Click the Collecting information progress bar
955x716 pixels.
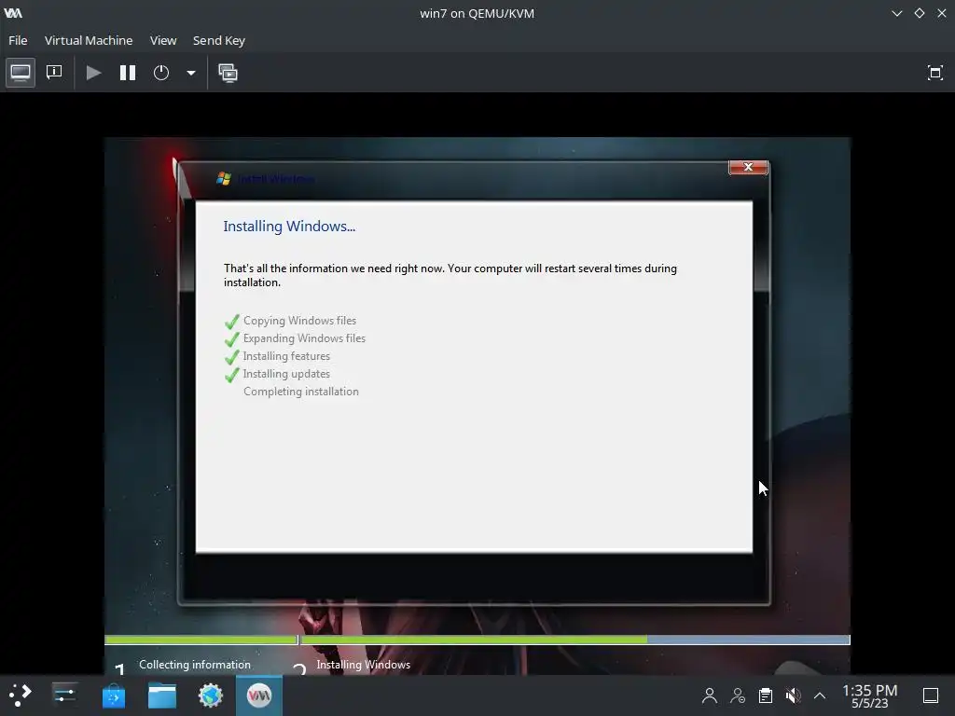201,640
